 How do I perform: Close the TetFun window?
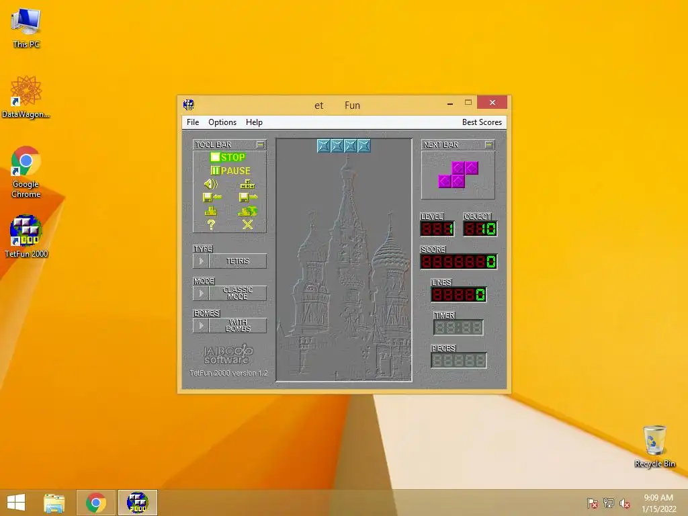pos(492,102)
